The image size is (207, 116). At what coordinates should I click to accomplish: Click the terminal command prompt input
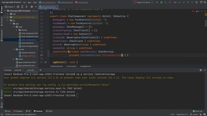coord(77,95)
